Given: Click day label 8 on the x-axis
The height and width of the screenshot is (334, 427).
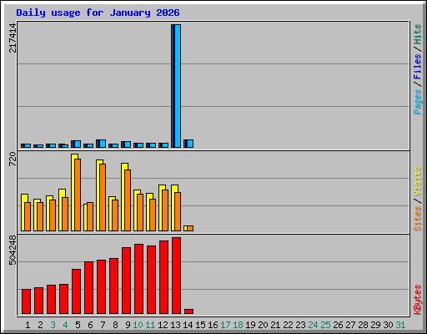Looking at the screenshot, I should pyautogui.click(x=115, y=325).
